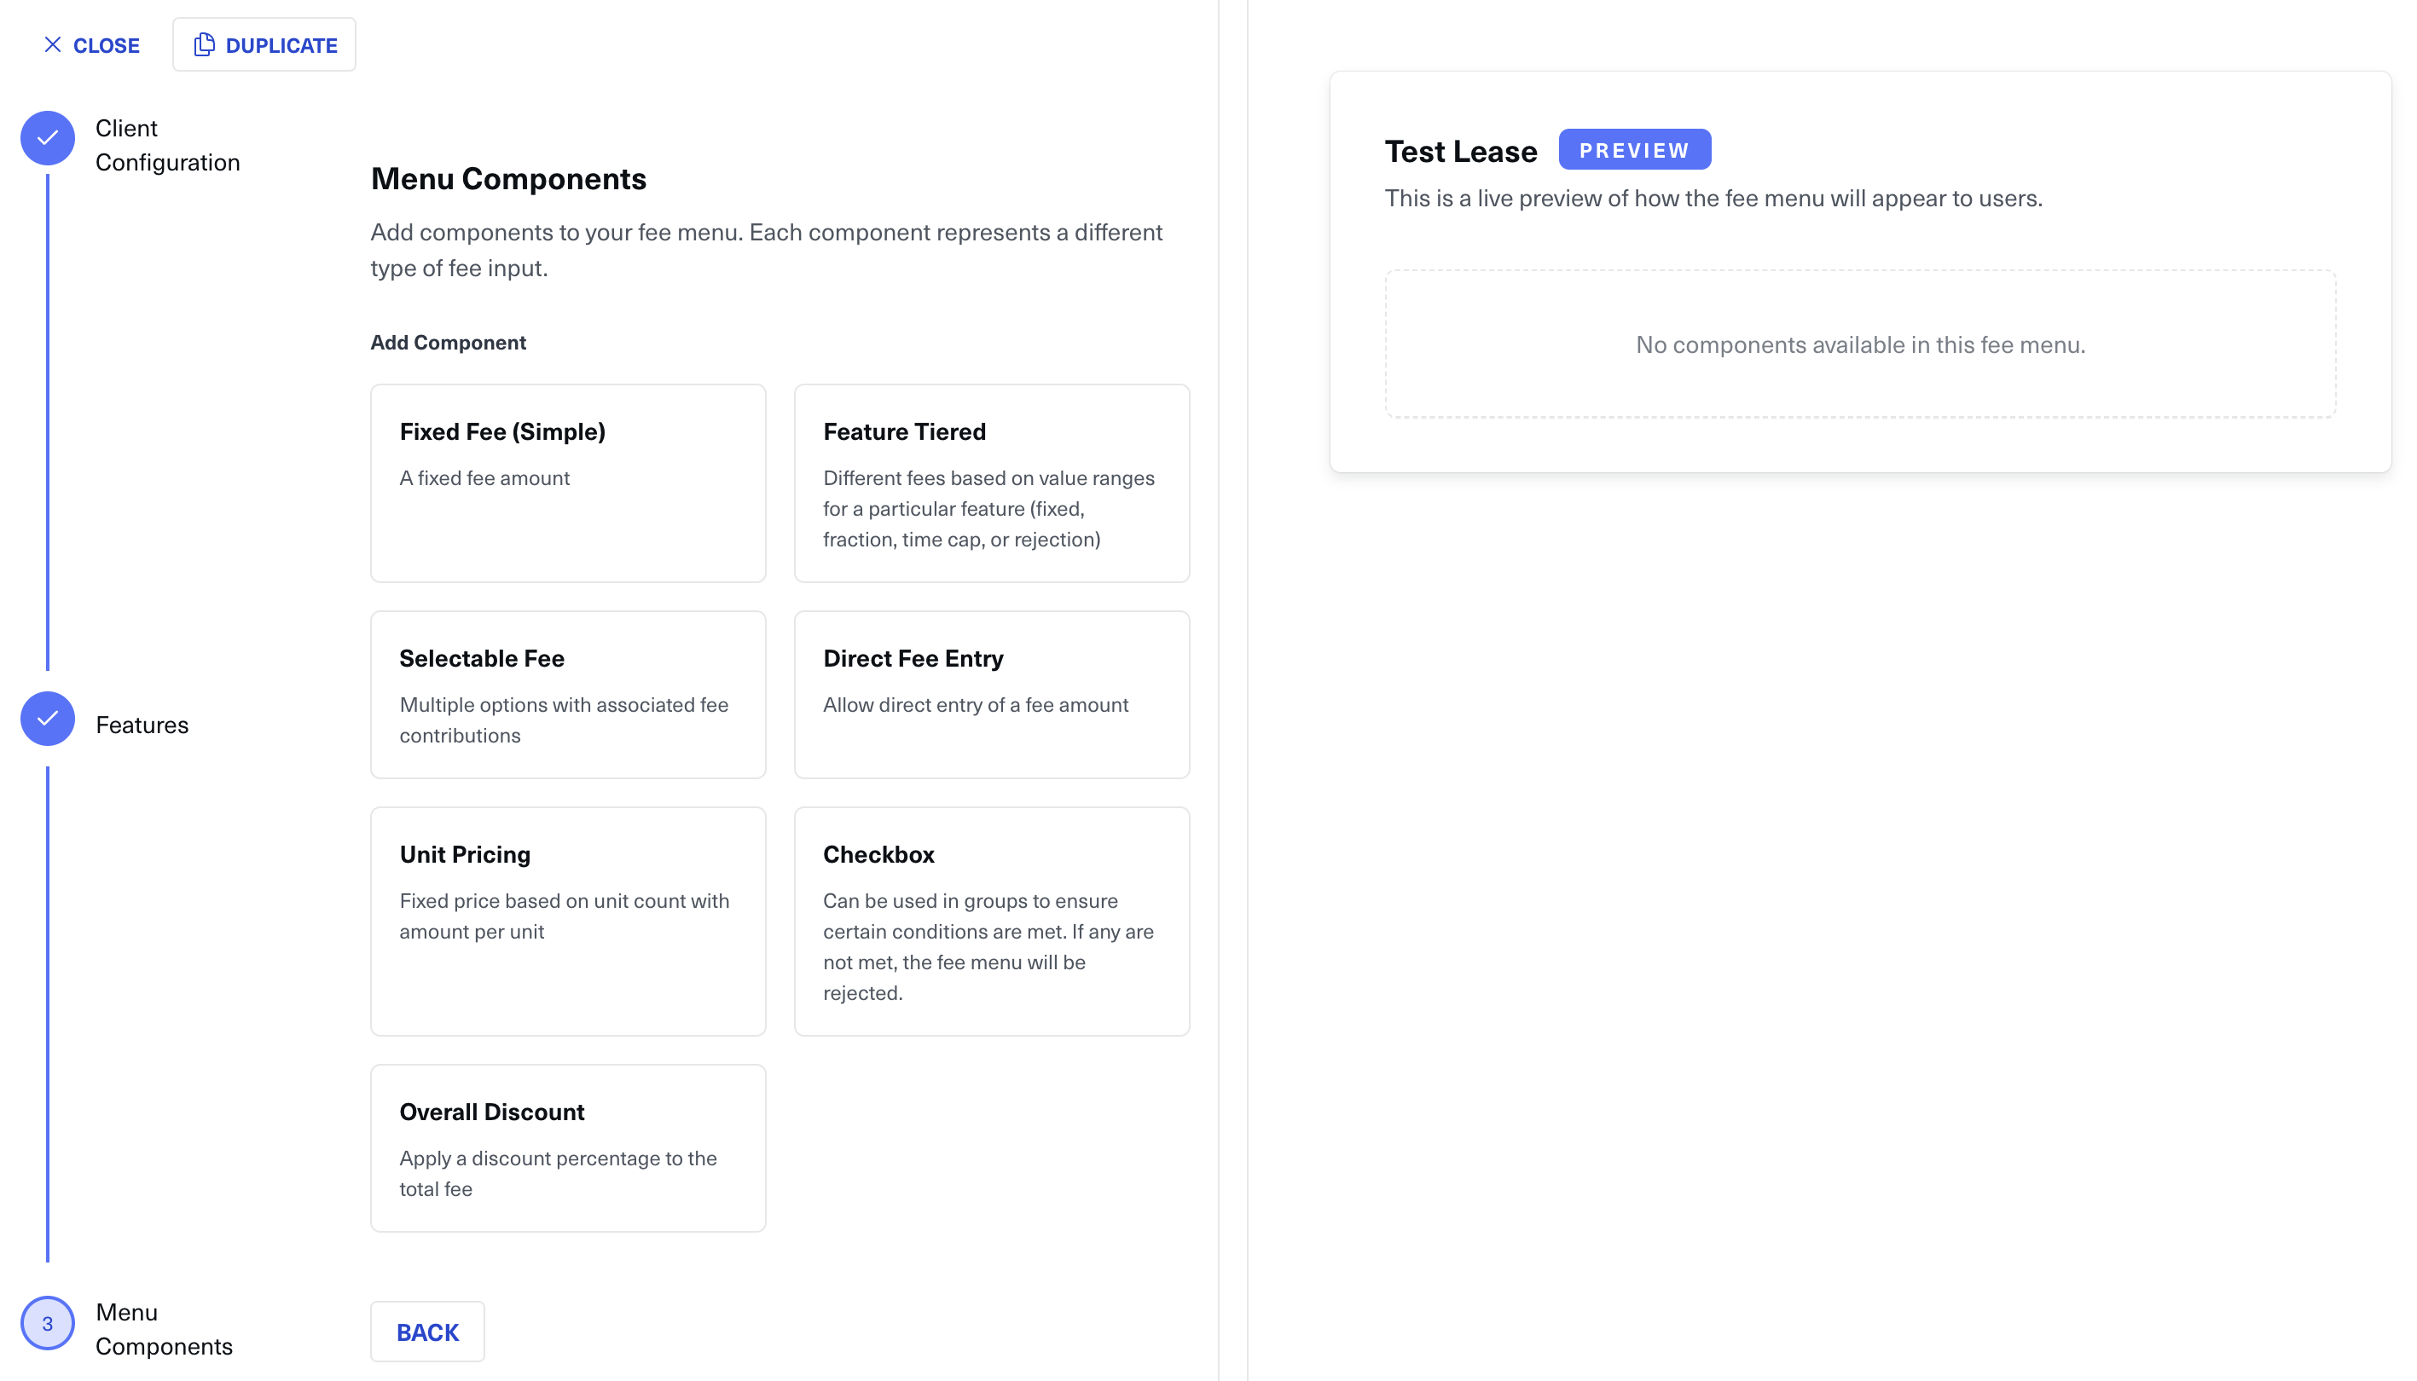This screenshot has width=2417, height=1381.
Task: Go to Client Configuration step
Action: 167,145
